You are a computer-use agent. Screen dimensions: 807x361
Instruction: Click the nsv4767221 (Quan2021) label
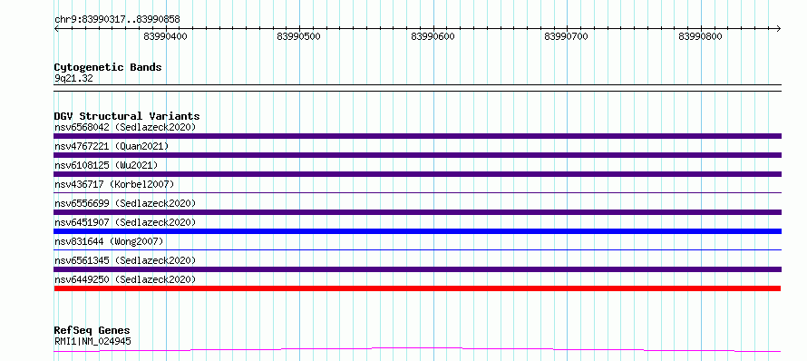point(112,146)
